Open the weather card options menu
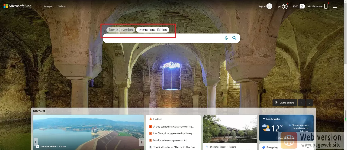The height and width of the screenshot is (150, 347). pyautogui.click(x=308, y=119)
